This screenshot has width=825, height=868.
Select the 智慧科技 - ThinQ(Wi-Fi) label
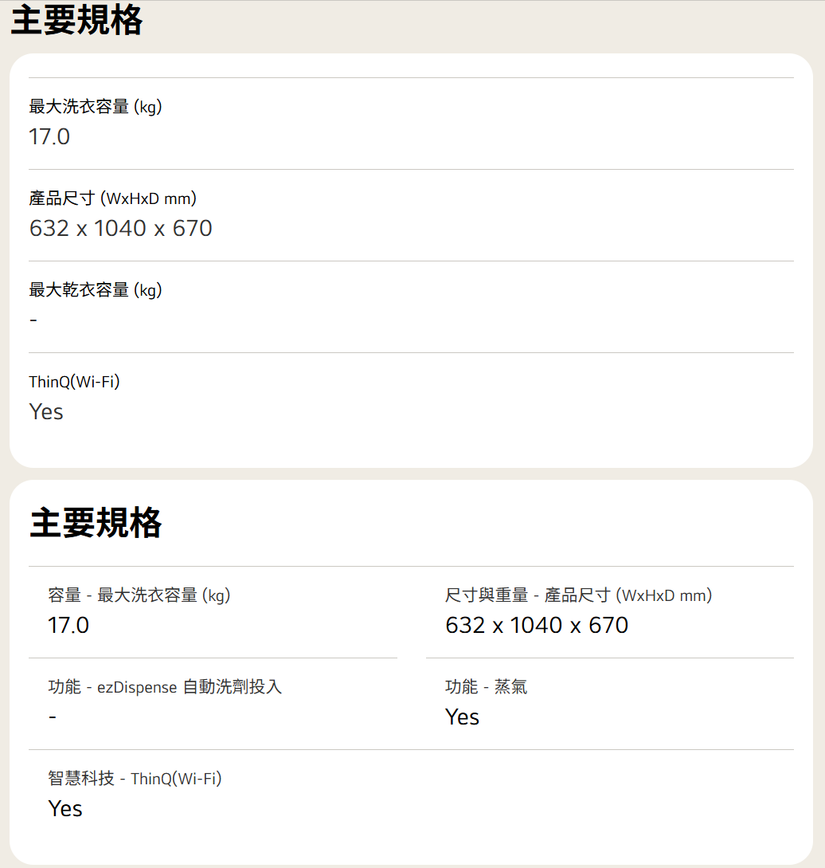135,778
